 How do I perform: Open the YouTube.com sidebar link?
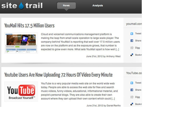point(134,73)
